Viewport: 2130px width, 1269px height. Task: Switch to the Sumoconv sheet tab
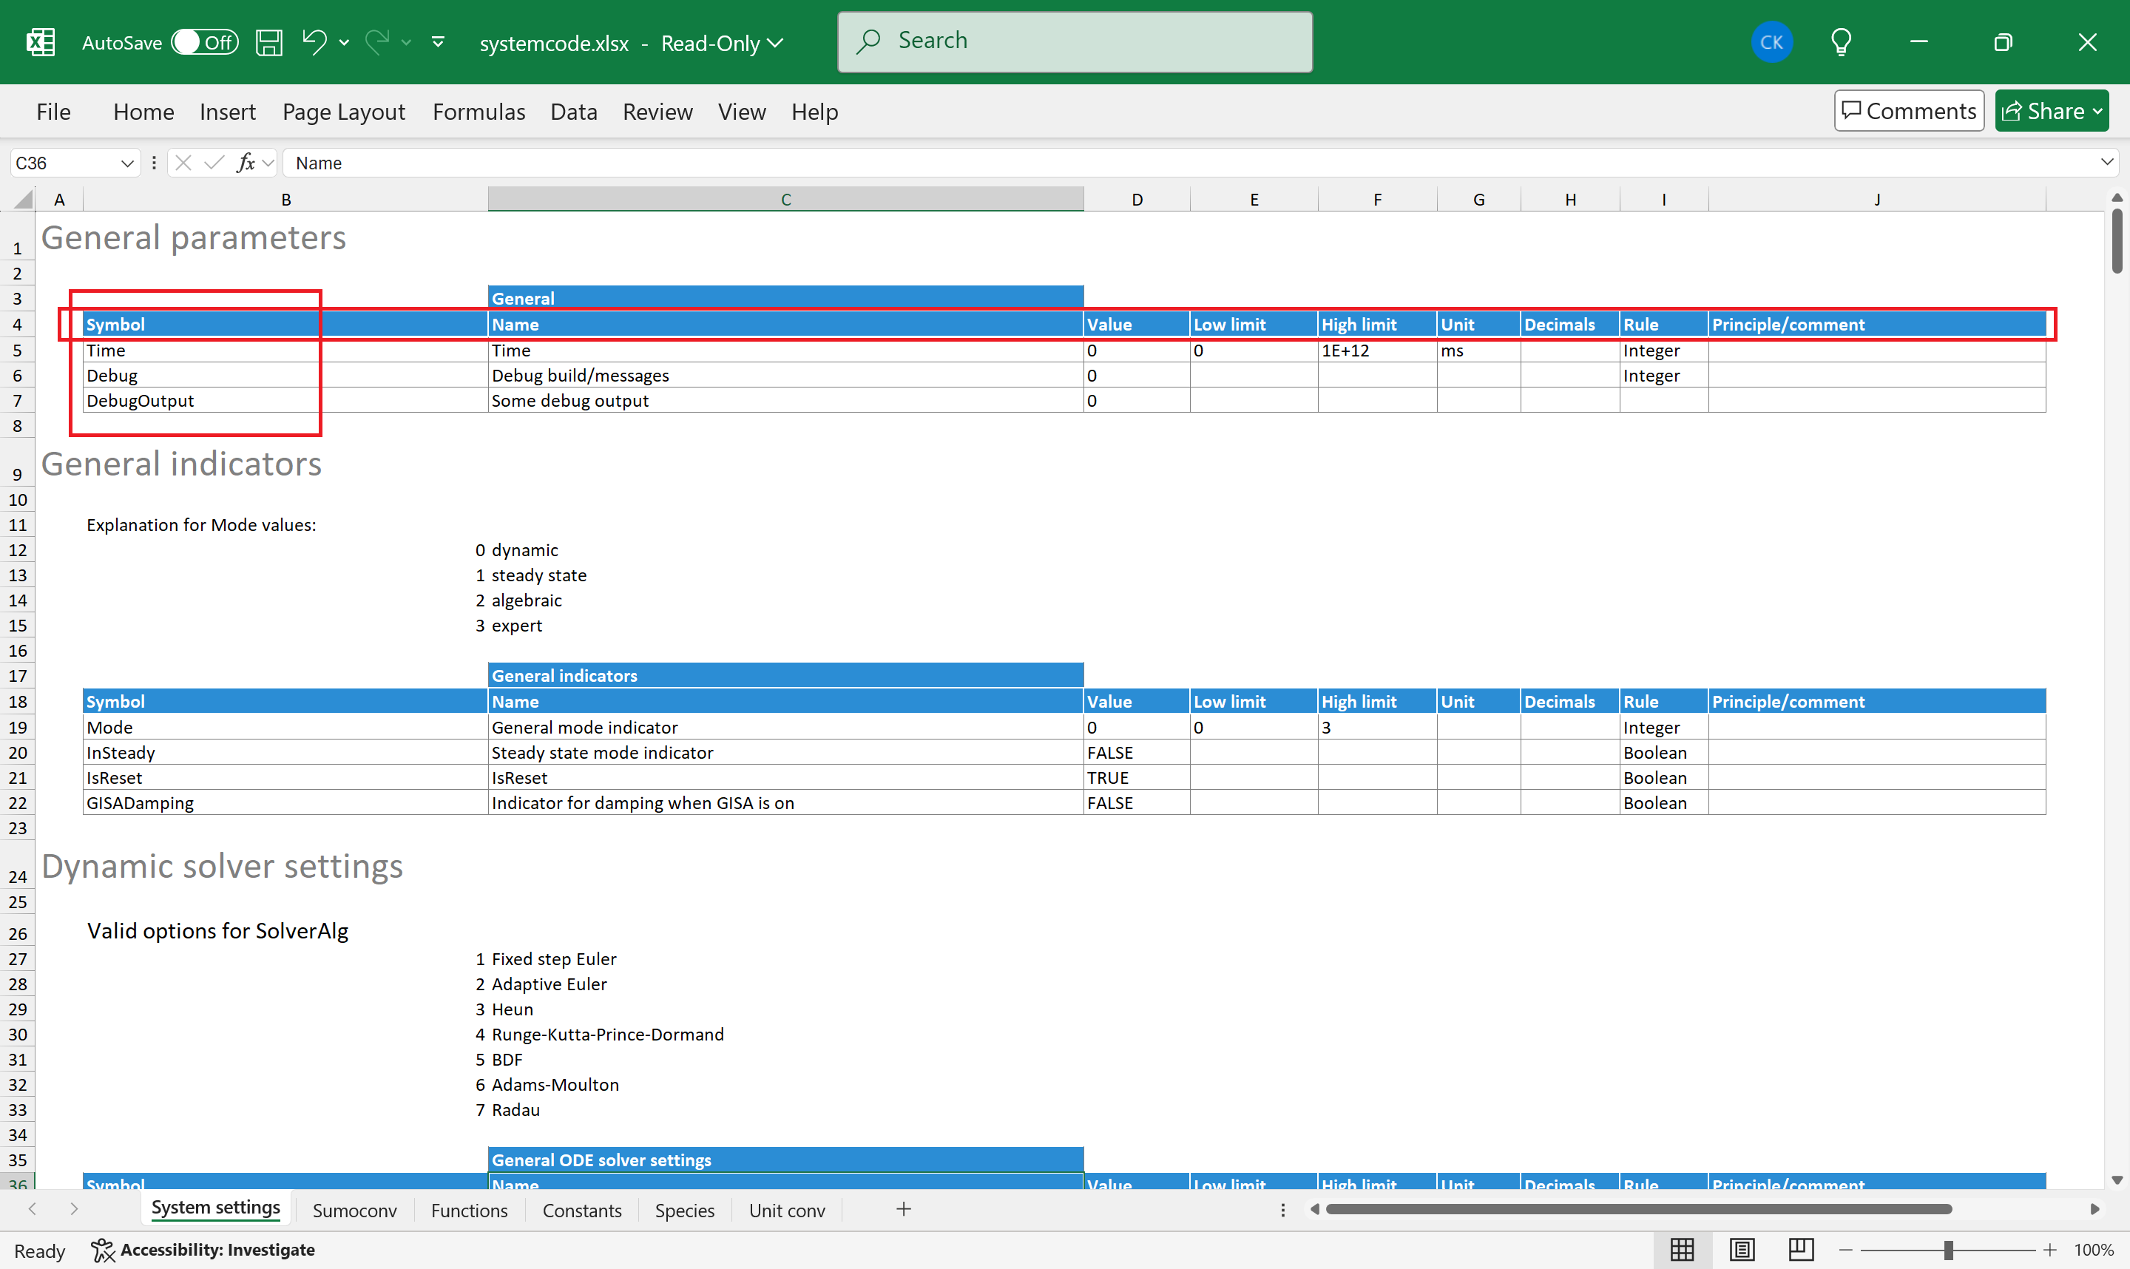(354, 1210)
